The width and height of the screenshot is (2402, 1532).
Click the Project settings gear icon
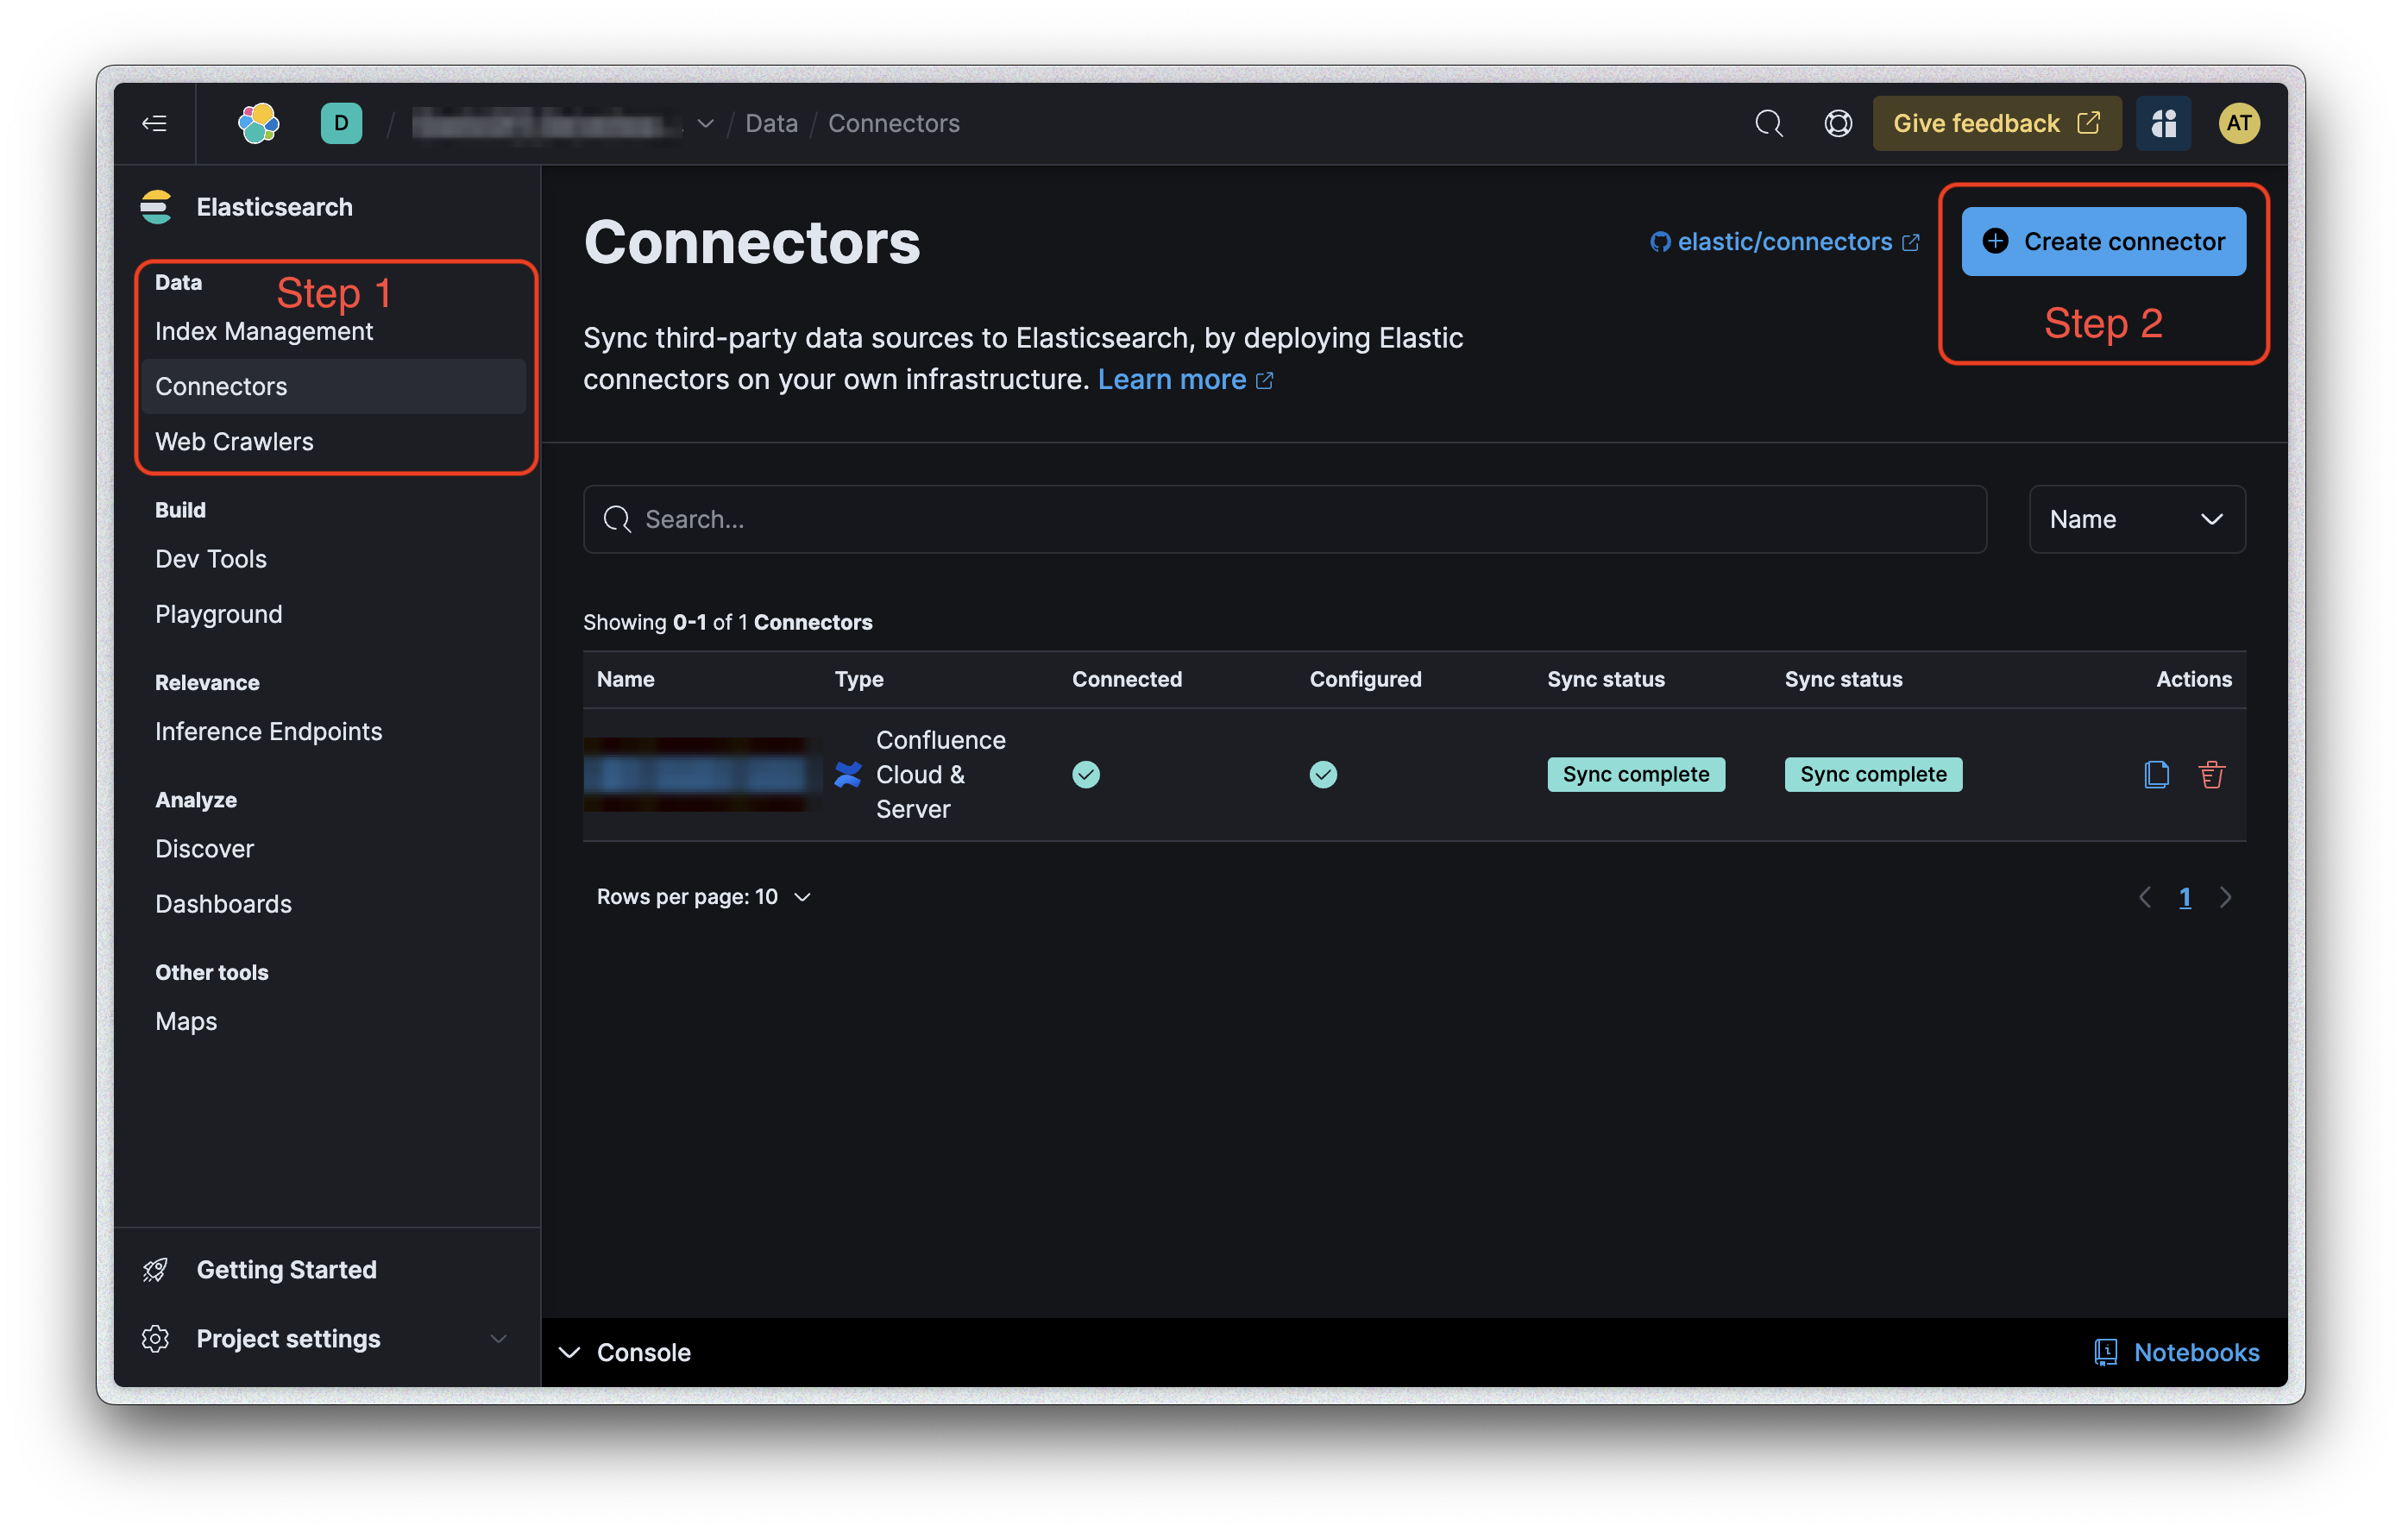click(154, 1340)
